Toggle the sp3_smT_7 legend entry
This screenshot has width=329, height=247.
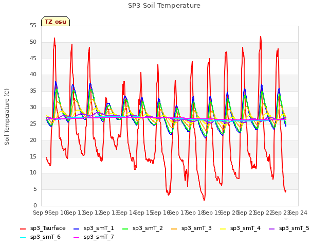click(94, 237)
